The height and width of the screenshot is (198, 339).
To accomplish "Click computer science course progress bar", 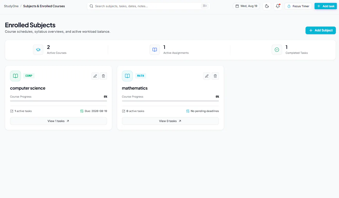I will tap(59, 101).
